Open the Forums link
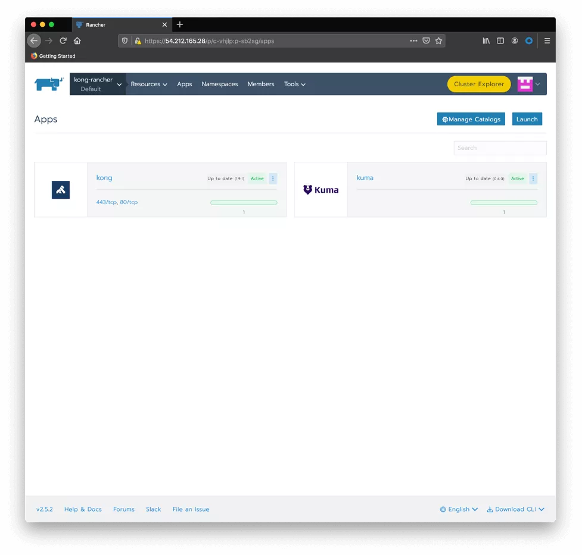Image resolution: width=582 pixels, height=555 pixels. 123,509
